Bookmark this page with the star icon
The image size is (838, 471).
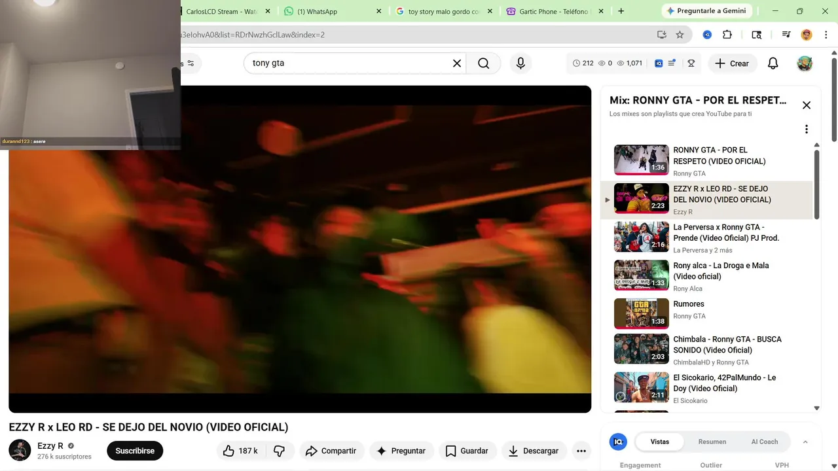click(680, 35)
